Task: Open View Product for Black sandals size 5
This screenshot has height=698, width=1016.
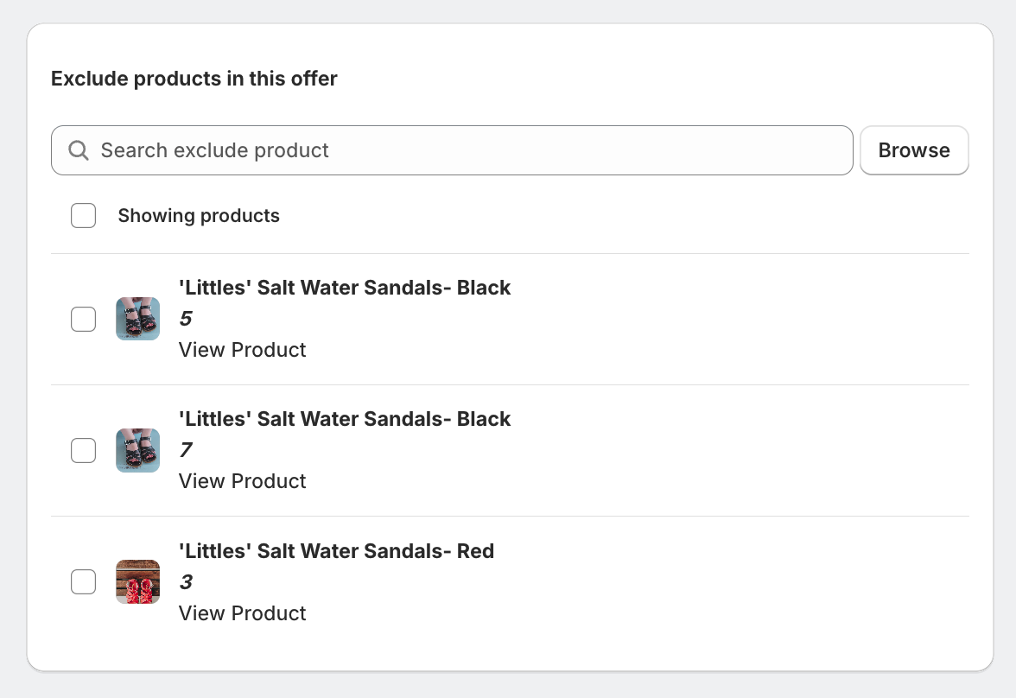Action: 242,350
